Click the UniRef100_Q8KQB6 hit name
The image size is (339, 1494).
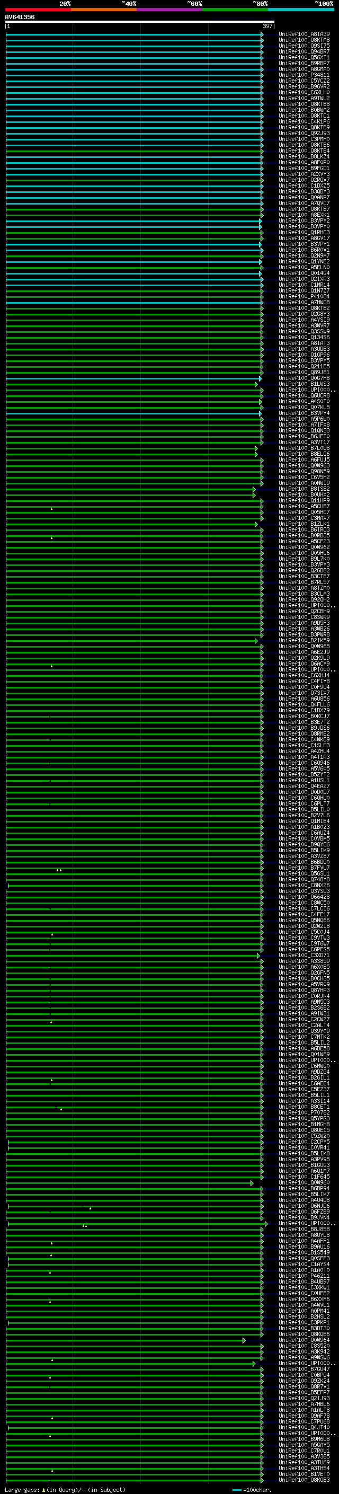[x=304, y=1334]
